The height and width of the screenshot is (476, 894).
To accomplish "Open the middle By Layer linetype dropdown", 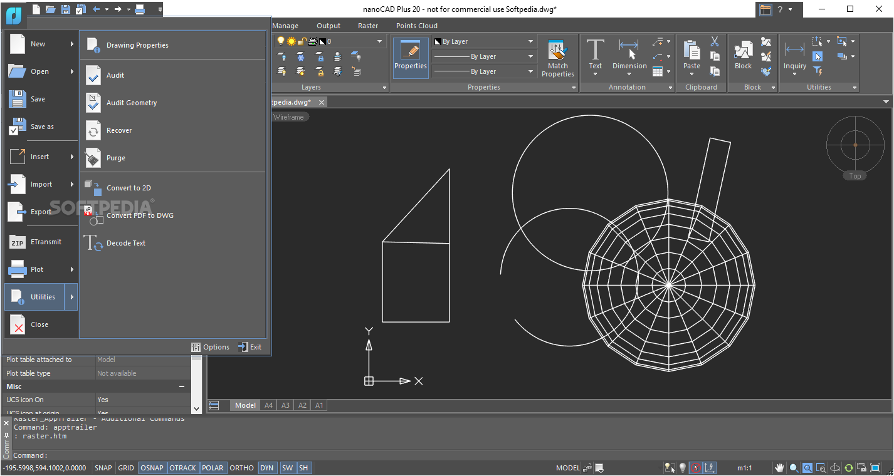I will tap(531, 56).
